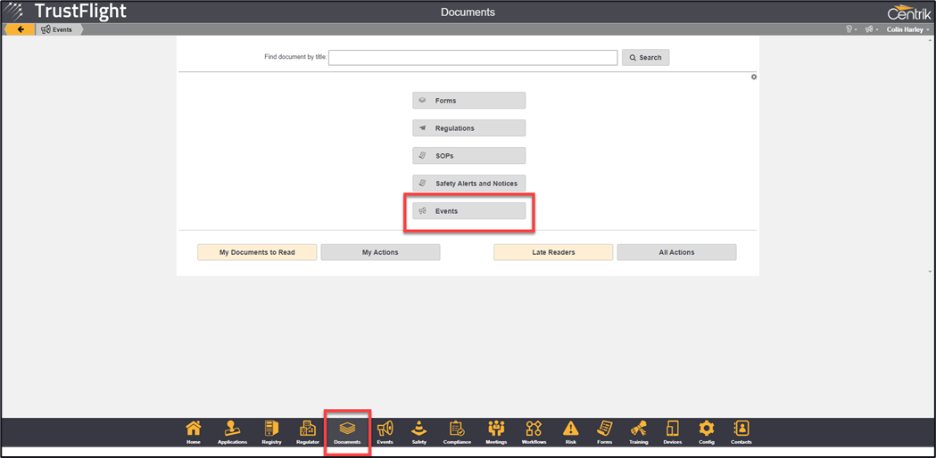Open the Config gear icon
The width and height of the screenshot is (936, 458).
[706, 432]
